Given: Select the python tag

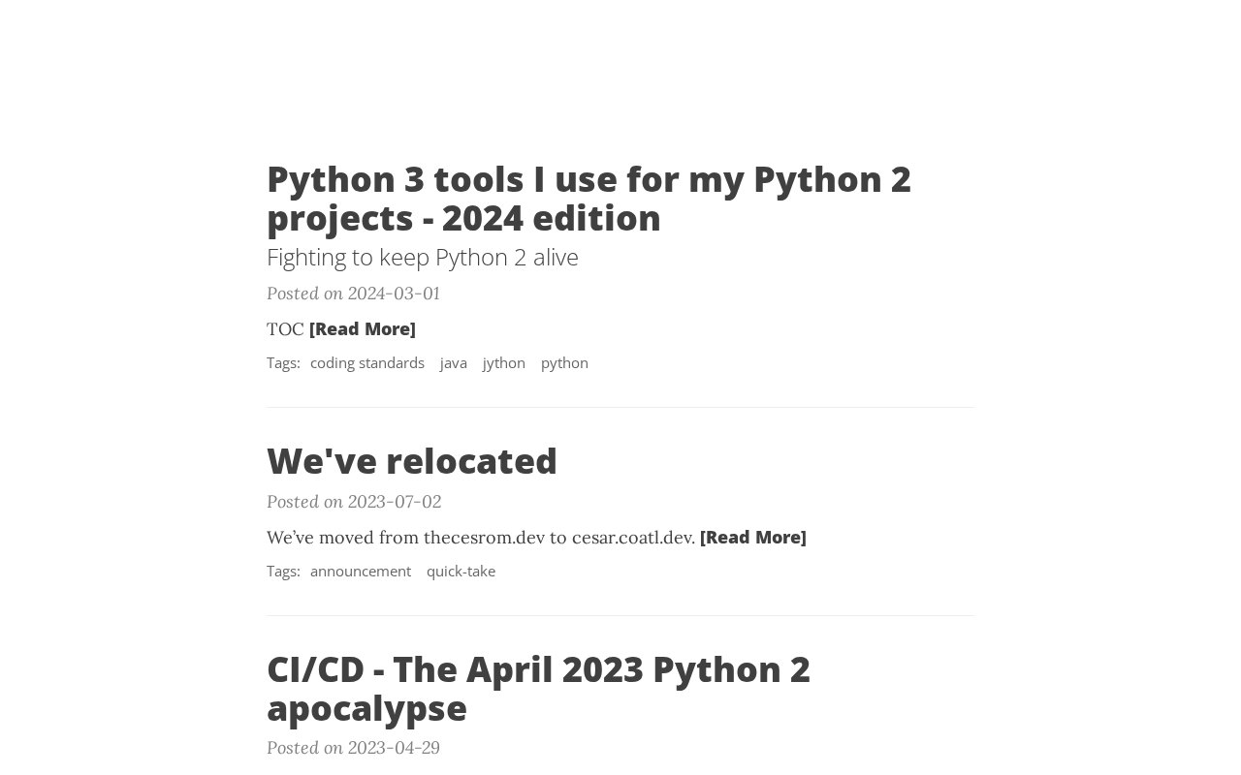Looking at the screenshot, I should (x=564, y=363).
